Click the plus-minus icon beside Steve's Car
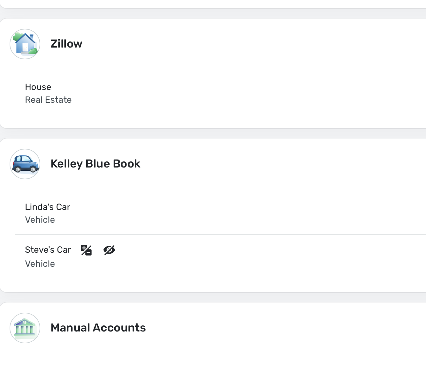The image size is (426, 365). [x=86, y=250]
